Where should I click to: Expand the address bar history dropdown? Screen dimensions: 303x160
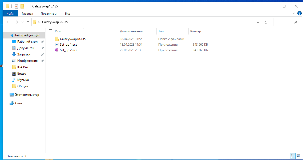(258, 22)
